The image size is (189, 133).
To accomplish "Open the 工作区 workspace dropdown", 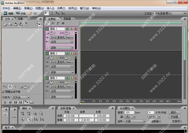I will point(169,14).
